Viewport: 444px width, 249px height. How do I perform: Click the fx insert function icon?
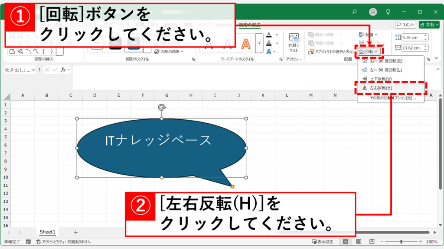(x=63, y=70)
